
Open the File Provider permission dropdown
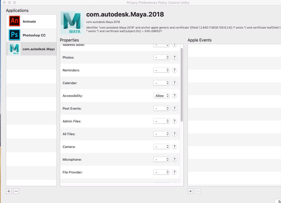(x=161, y=172)
